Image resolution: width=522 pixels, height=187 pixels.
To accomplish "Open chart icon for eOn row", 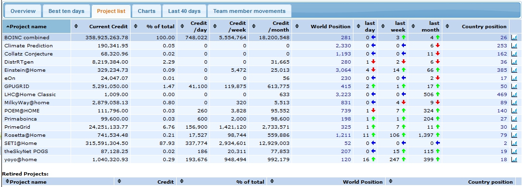I will click(x=514, y=78).
